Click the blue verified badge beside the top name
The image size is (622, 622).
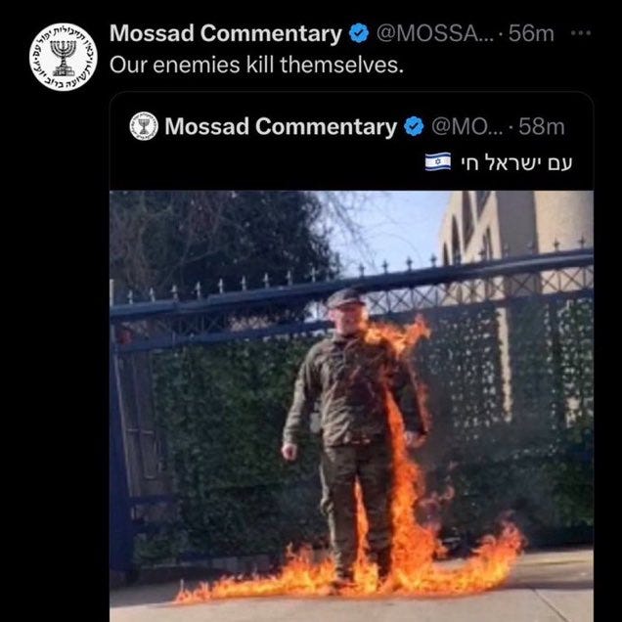coord(359,33)
